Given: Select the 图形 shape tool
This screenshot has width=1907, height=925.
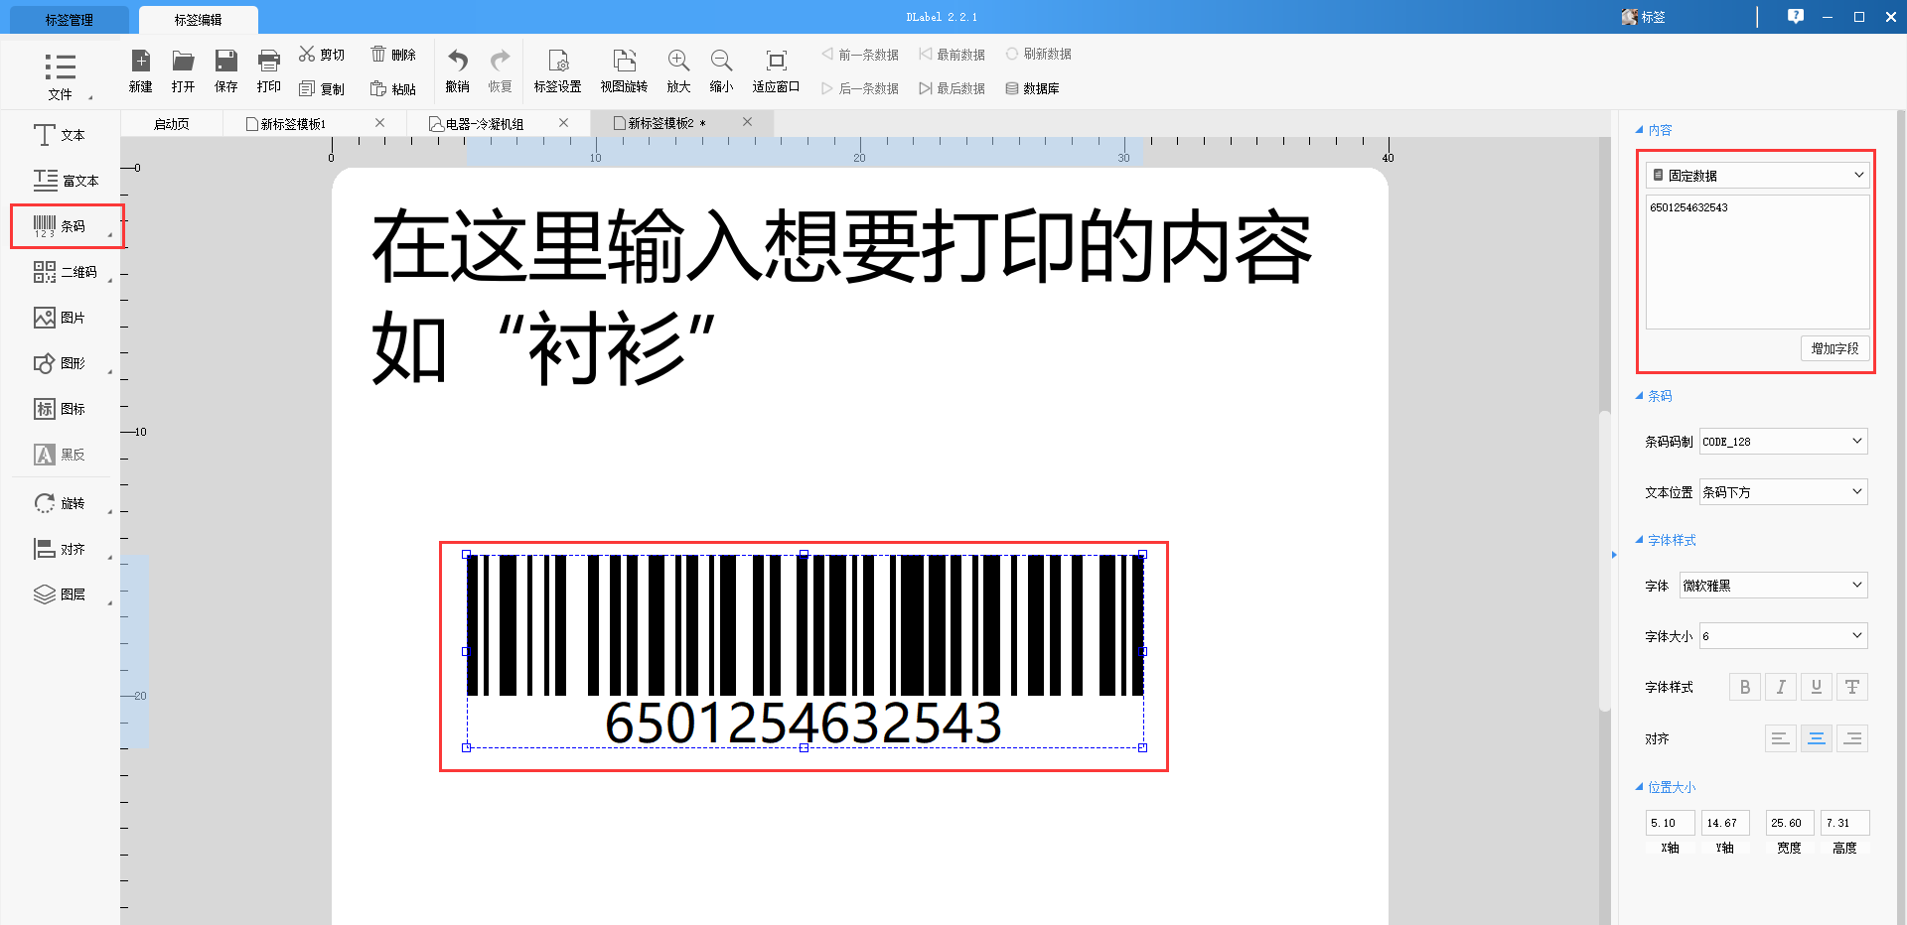Looking at the screenshot, I should 60,363.
